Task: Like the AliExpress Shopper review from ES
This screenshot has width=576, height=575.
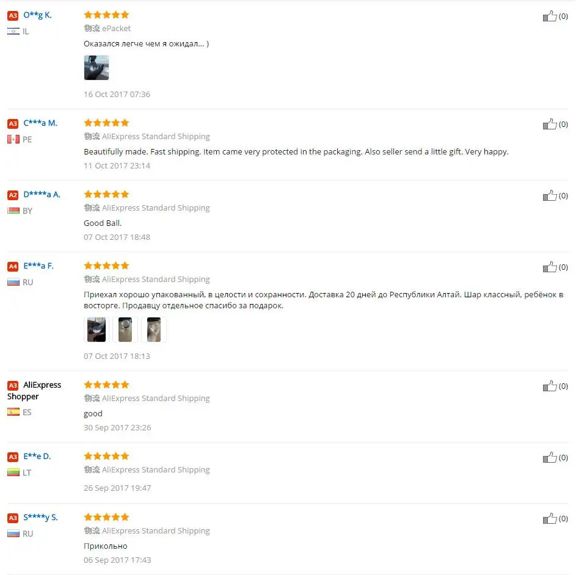Action: click(x=550, y=386)
